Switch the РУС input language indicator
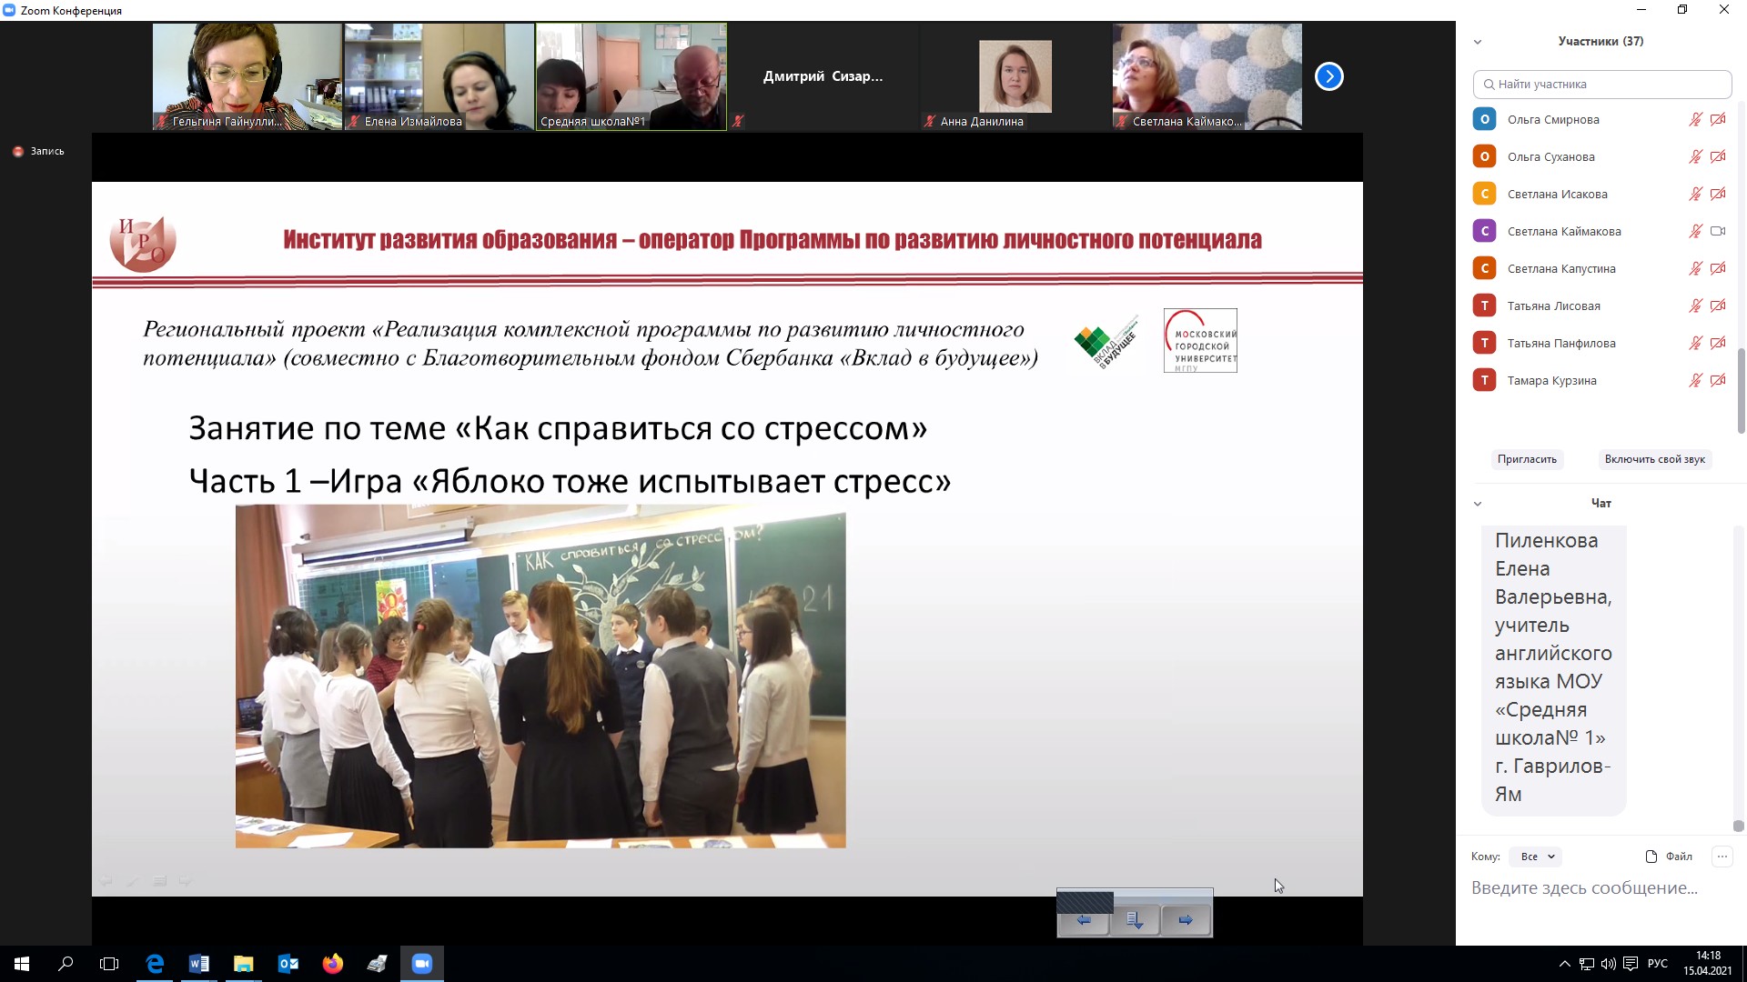Image resolution: width=1747 pixels, height=982 pixels. [x=1658, y=964]
